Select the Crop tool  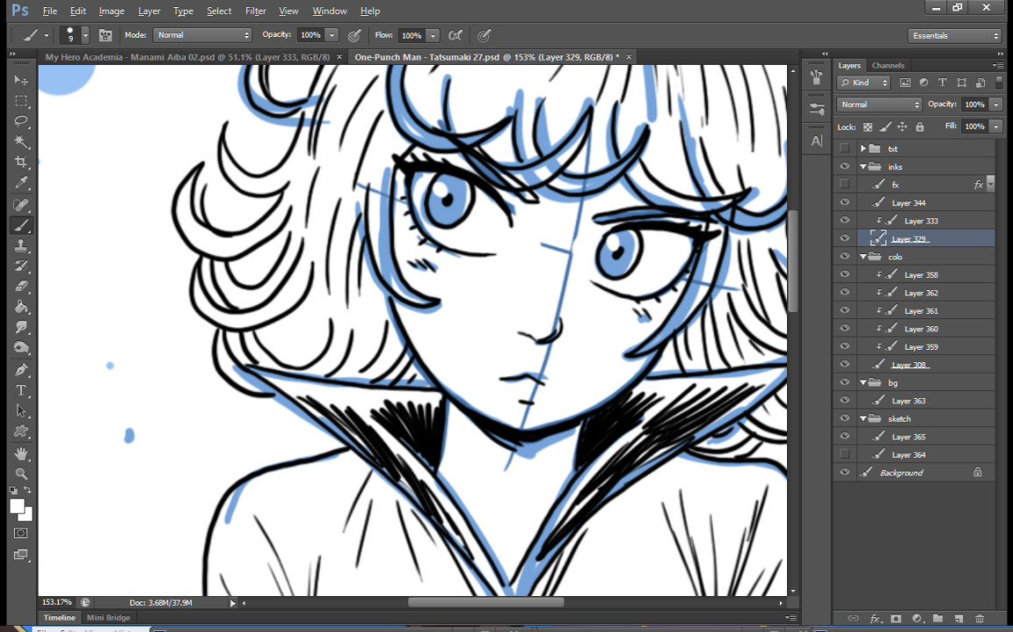pyautogui.click(x=21, y=161)
